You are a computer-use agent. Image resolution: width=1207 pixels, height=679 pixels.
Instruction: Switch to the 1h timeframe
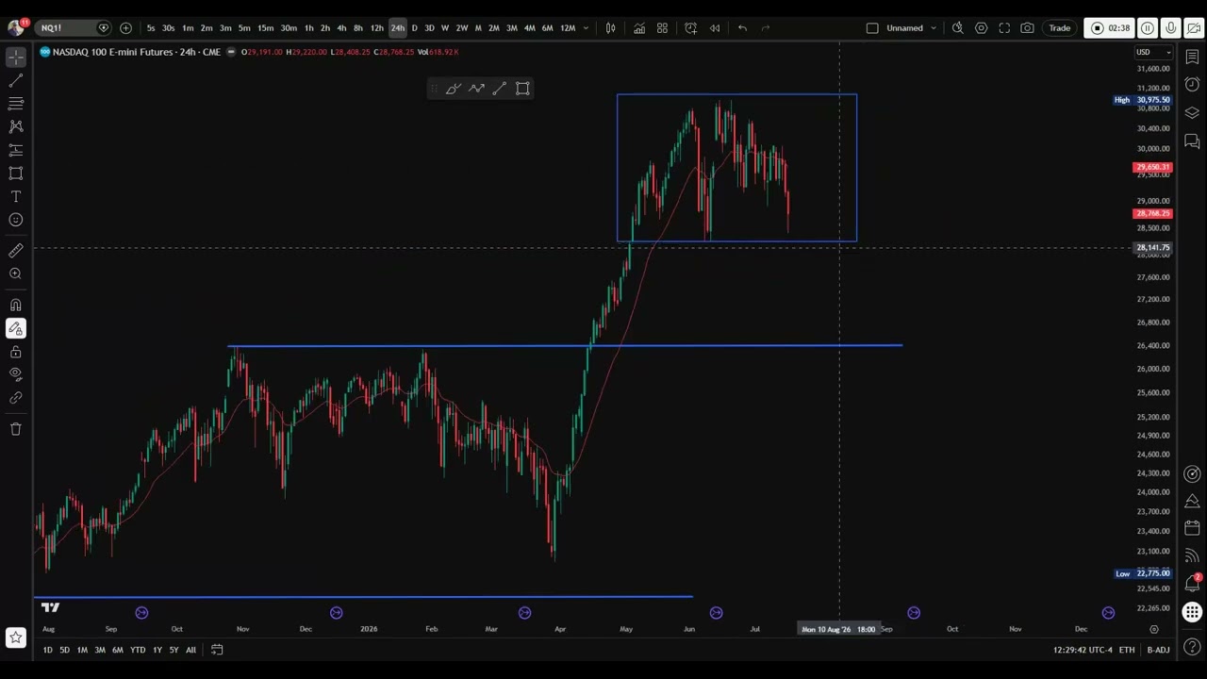click(308, 28)
